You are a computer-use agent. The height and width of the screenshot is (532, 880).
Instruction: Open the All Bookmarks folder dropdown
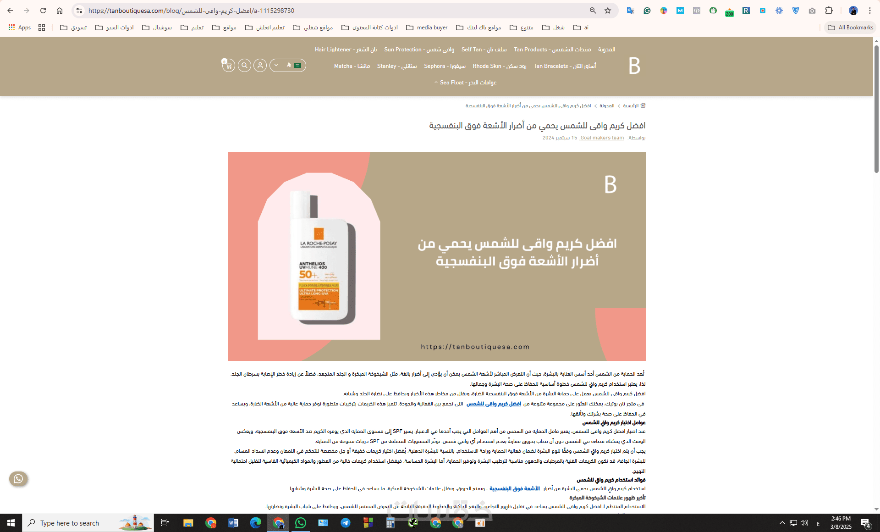851,28
